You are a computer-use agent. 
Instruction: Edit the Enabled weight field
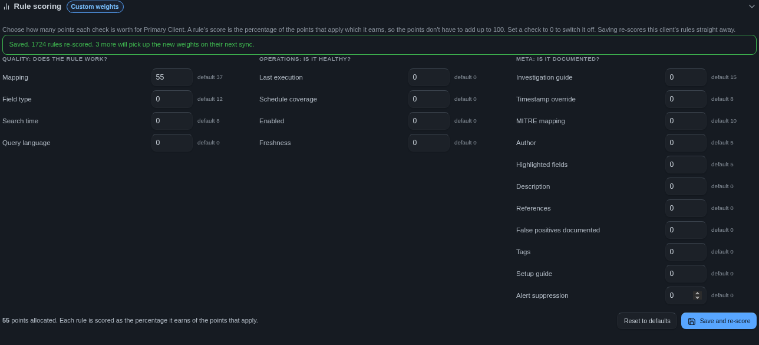click(x=429, y=121)
